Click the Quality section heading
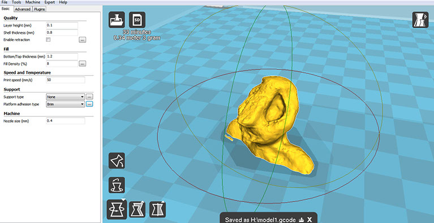This screenshot has width=434, height=223. coord(11,18)
